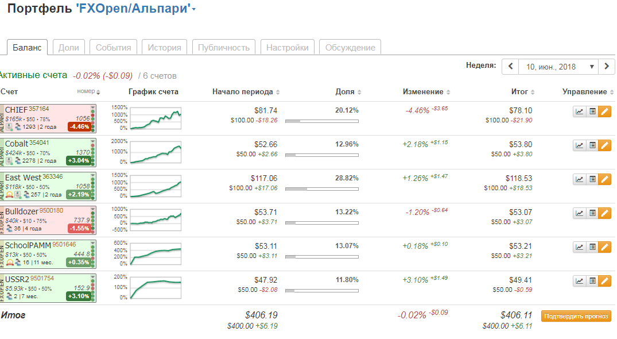The height and width of the screenshot is (339, 617).
Task: Click share progress bar for East West
Action: (x=321, y=188)
